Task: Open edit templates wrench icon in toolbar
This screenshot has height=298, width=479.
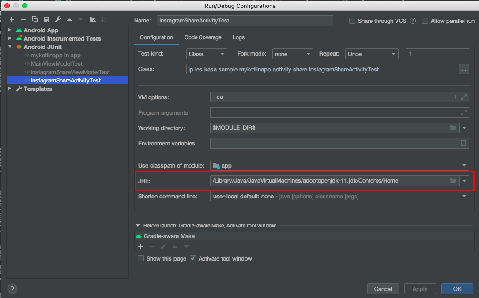Action: (58, 19)
